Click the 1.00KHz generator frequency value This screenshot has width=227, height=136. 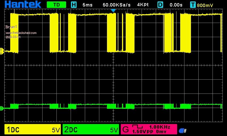(x=160, y=127)
